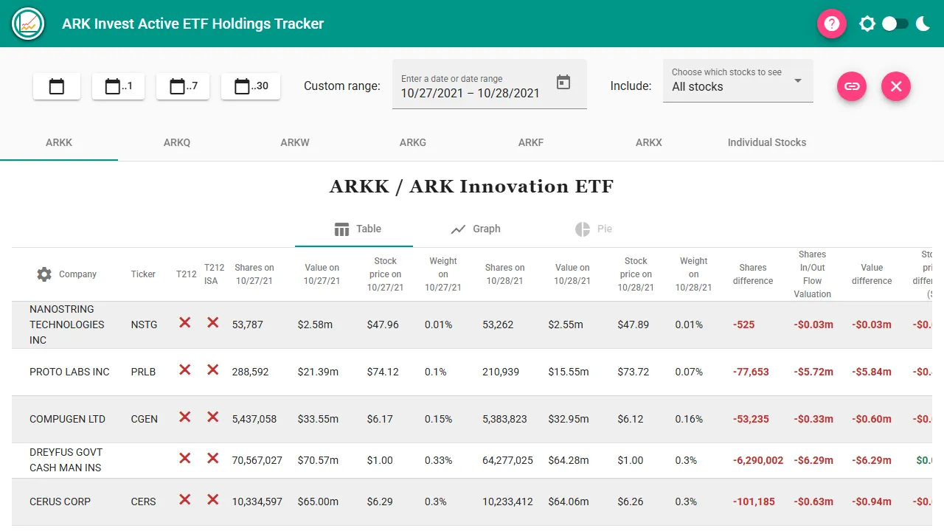Viewport: 944px width, 531px height.
Task: Switch to the ARKQ tab
Action: pyautogui.click(x=177, y=142)
